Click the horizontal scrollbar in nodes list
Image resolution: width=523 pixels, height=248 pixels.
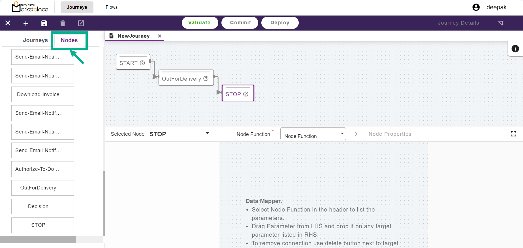[x=38, y=239]
